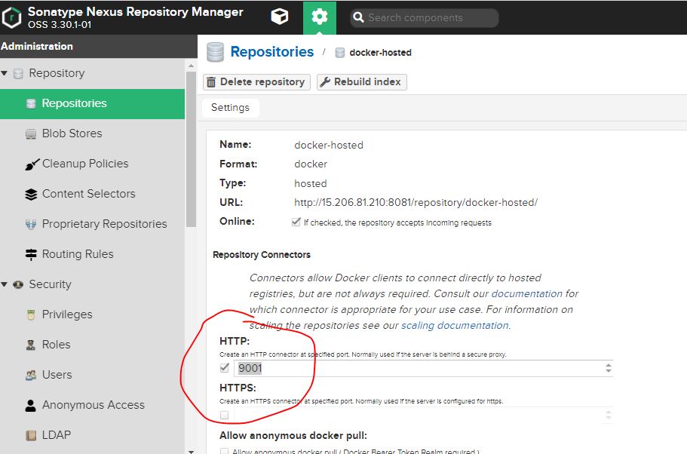Image resolution: width=687 pixels, height=454 pixels.
Task: Click the Delete repository button
Action: pyautogui.click(x=256, y=81)
